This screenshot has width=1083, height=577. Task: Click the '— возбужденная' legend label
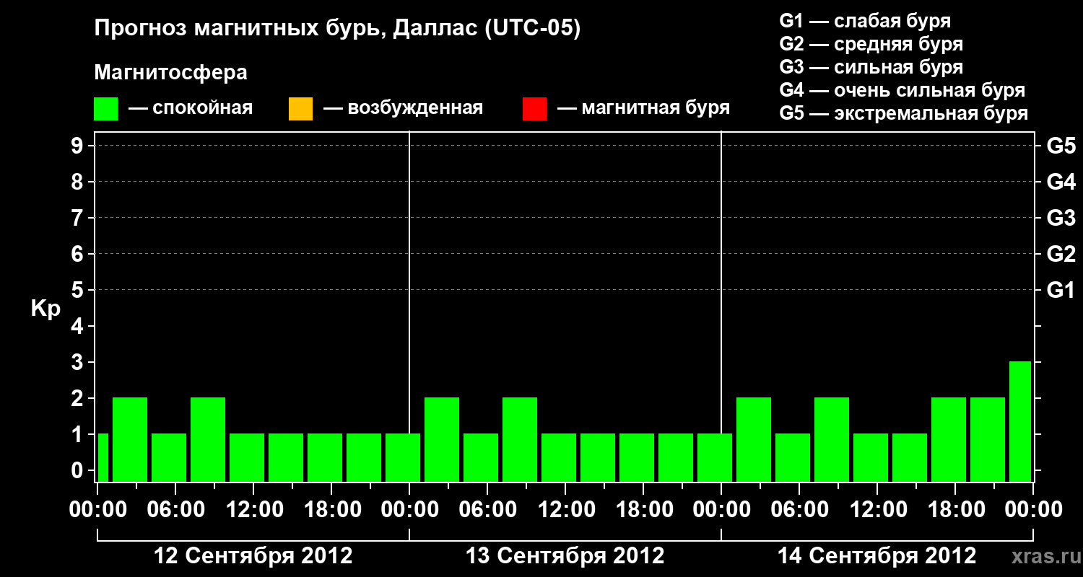(403, 109)
